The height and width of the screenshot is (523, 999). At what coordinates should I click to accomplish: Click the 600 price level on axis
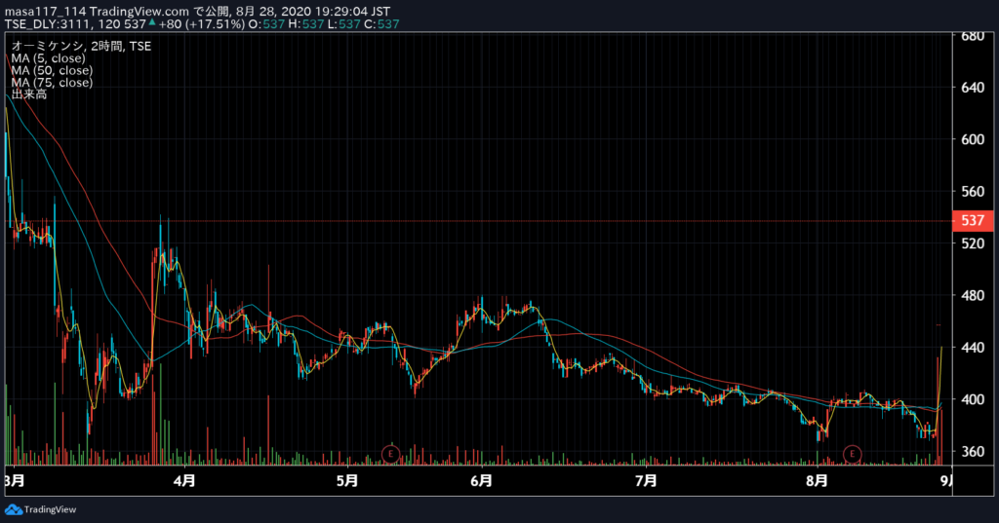click(973, 139)
